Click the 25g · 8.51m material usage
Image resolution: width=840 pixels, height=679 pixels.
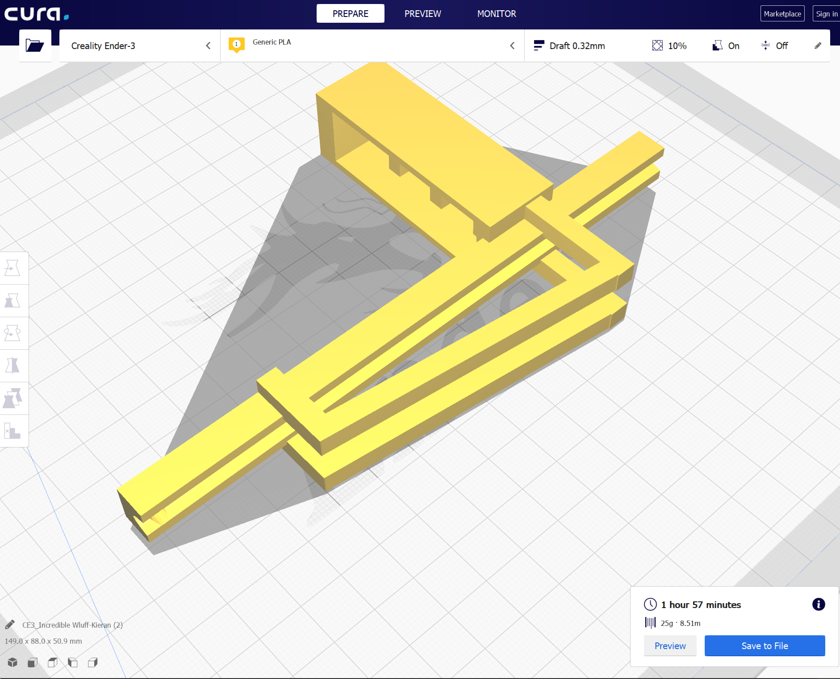pos(681,623)
